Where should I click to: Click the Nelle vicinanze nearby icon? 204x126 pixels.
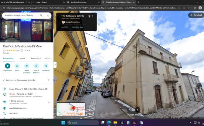[x=27, y=66]
